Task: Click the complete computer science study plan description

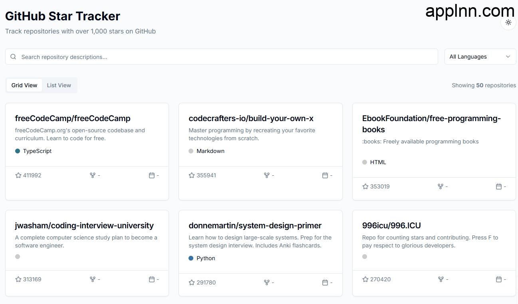Action: 86,241
